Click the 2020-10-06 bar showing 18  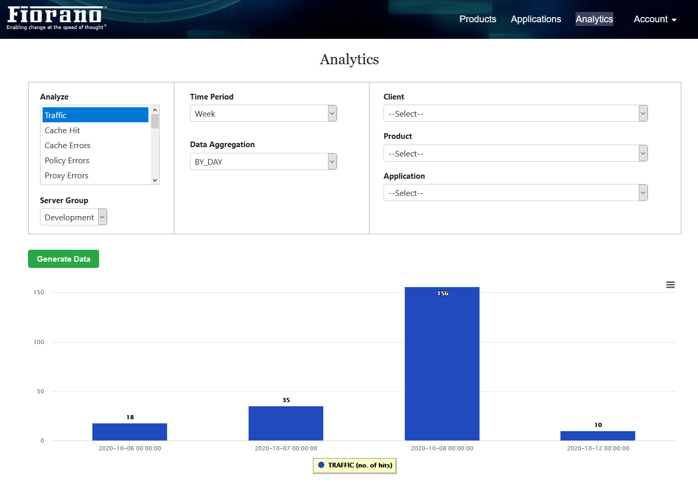130,432
